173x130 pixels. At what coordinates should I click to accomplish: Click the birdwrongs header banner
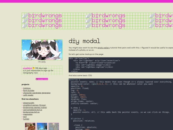pos(97,21)
